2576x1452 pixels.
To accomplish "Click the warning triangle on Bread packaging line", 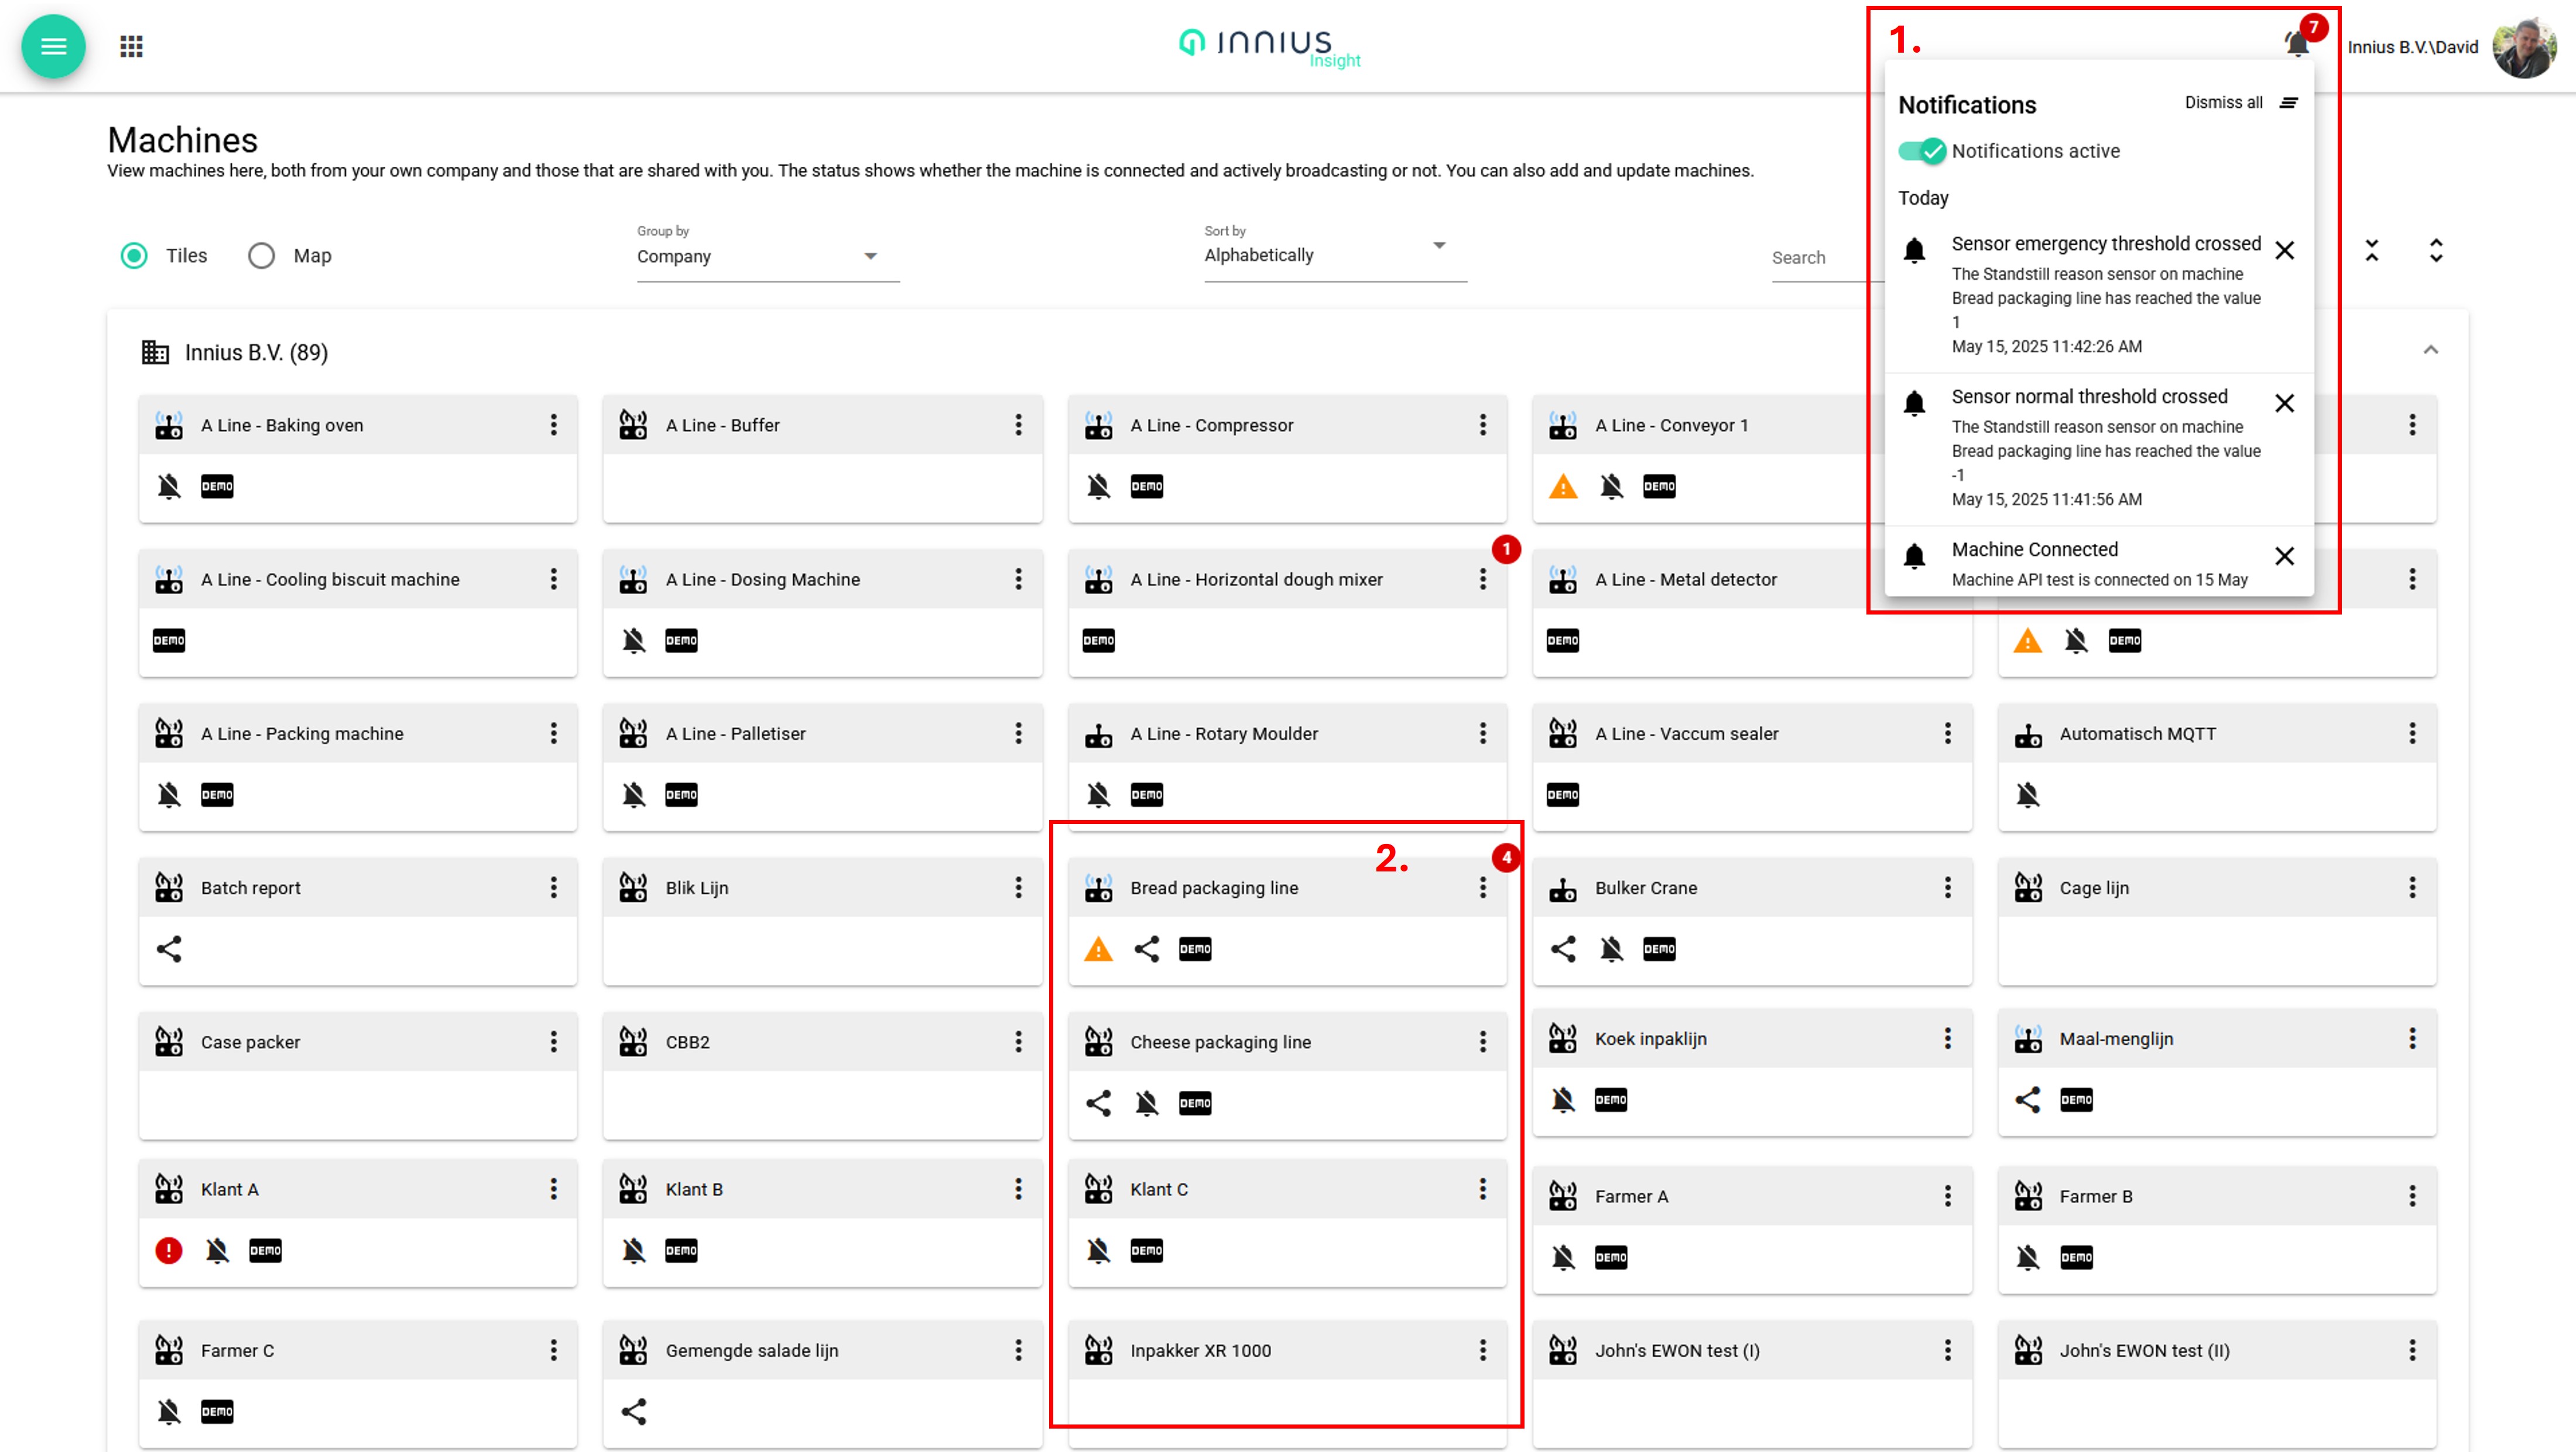I will coord(1098,949).
